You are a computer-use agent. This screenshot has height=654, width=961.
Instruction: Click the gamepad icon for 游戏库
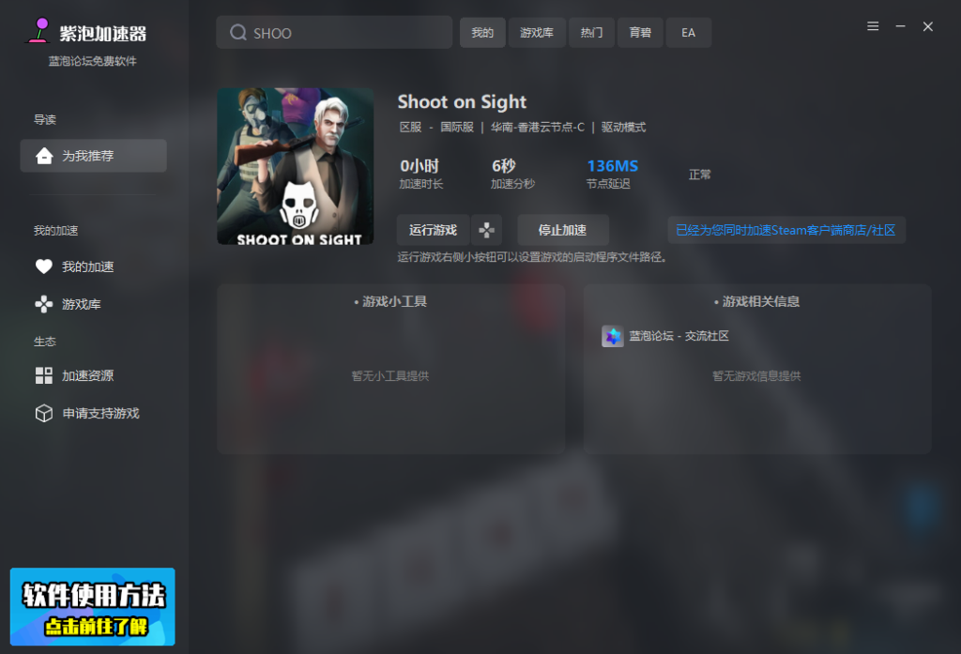point(43,304)
